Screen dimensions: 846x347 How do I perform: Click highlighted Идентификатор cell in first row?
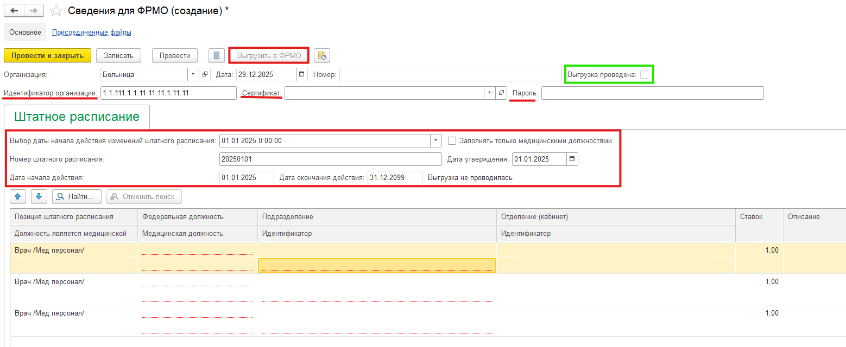tap(377, 265)
